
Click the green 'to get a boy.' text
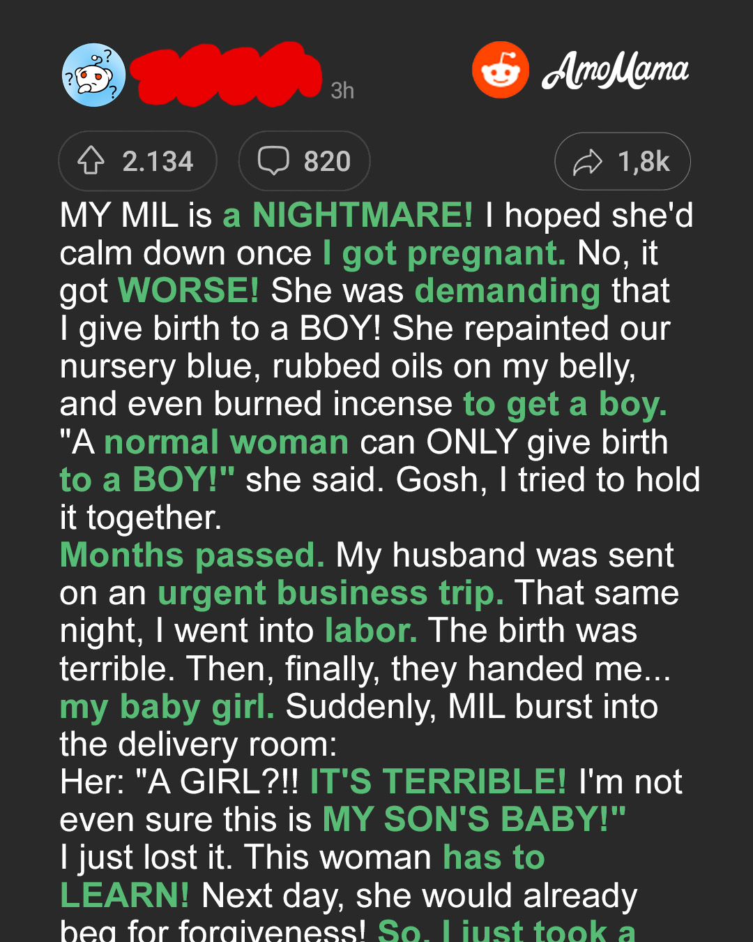[565, 405]
